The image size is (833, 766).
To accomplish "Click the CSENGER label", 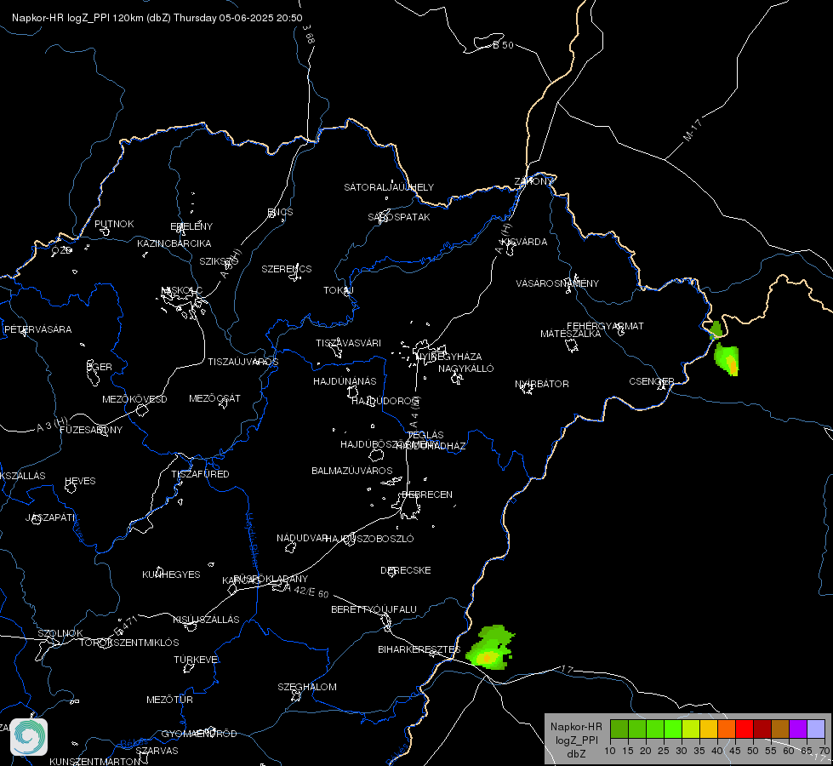I will coord(652,381).
